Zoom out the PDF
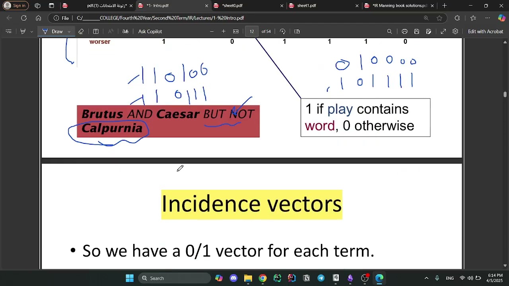Image resolution: width=509 pixels, height=286 pixels. click(212, 31)
